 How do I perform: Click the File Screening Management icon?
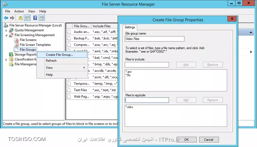point(11,35)
